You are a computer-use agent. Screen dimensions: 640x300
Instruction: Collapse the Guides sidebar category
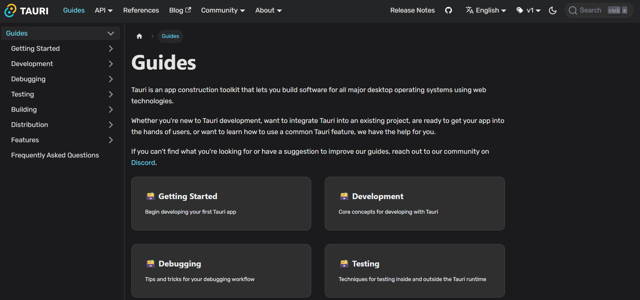(111, 34)
